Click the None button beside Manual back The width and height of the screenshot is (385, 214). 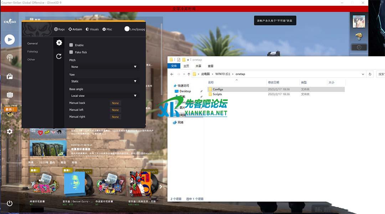115,103
